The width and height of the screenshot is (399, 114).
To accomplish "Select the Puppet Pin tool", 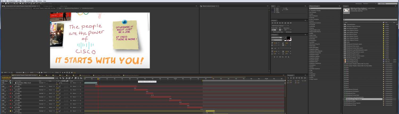I will click(x=41, y=3).
